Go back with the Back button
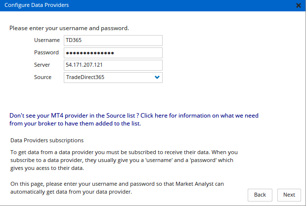Viewport: 306px width, 206px height. pos(260,195)
